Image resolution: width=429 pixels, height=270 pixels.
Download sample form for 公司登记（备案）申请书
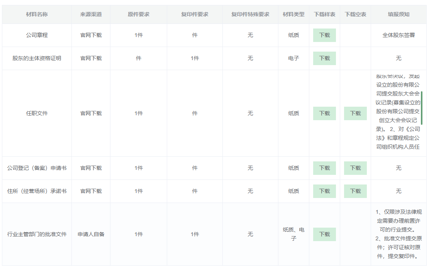[324, 168]
